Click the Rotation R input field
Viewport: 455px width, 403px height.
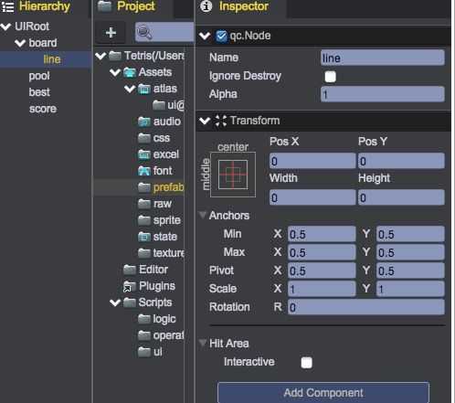[366, 307]
